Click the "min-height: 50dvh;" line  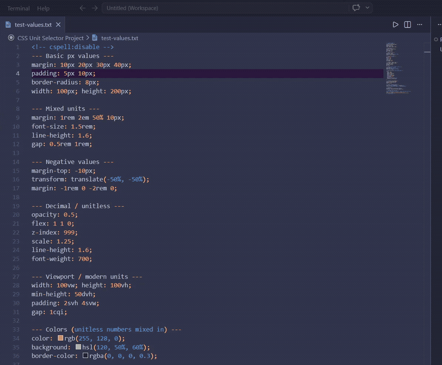click(x=64, y=294)
